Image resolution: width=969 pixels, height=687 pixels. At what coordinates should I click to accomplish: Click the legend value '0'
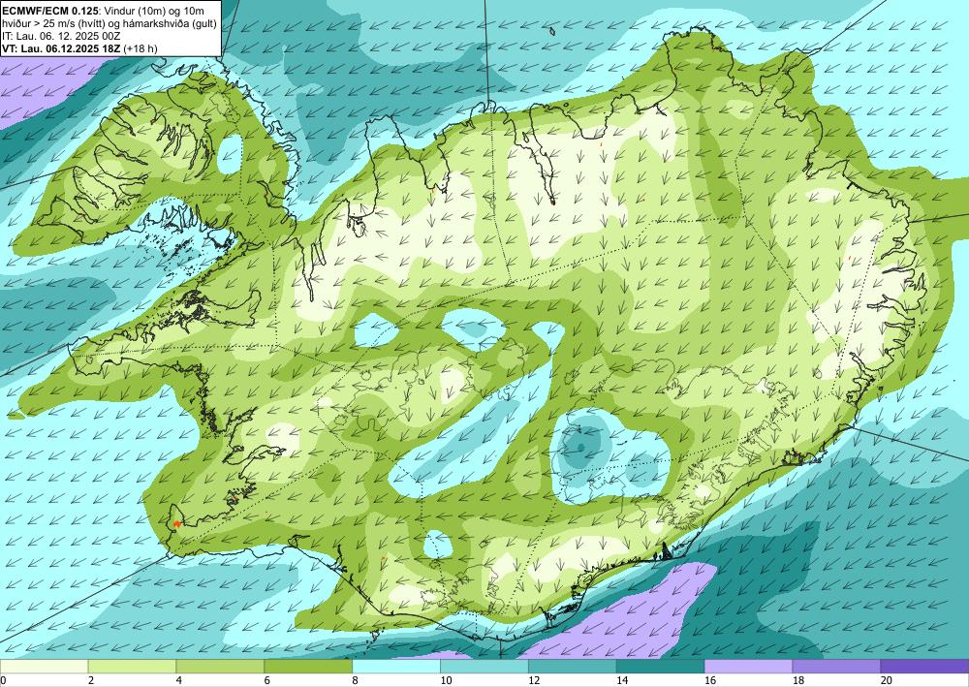click(3, 680)
